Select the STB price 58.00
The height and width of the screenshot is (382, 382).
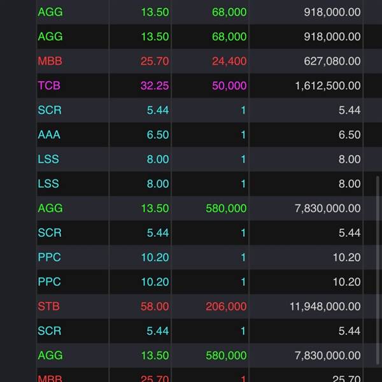(154, 306)
